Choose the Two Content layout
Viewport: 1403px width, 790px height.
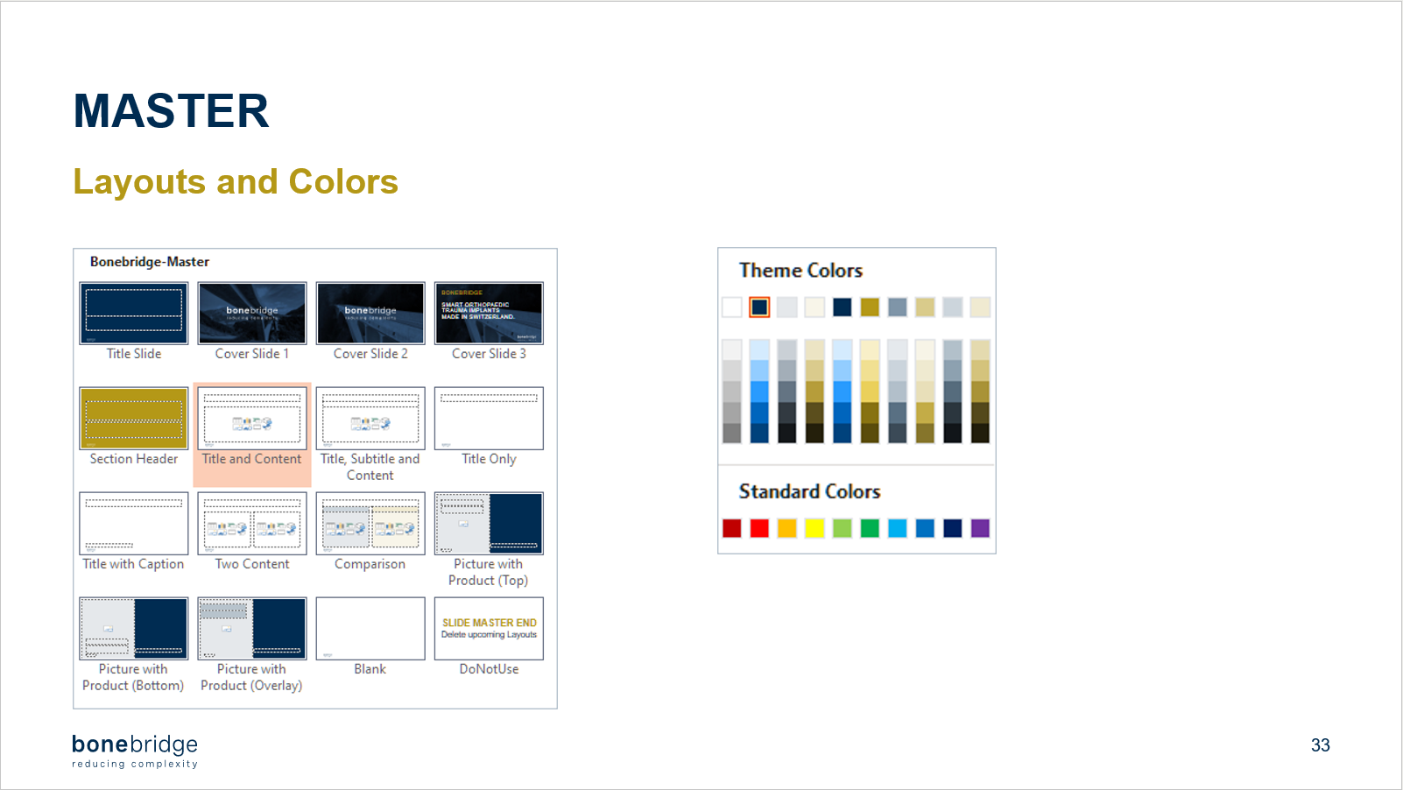click(252, 524)
